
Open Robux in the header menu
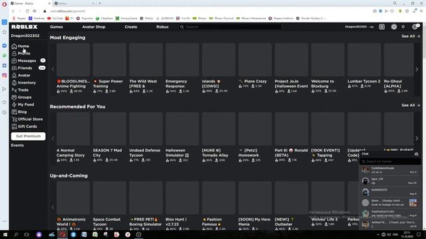click(x=162, y=27)
